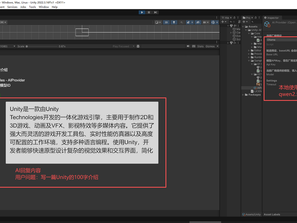This screenshot has width=297, height=223.
Task: Toggle scene audio in the Scene toolbar
Action: pos(182,22)
